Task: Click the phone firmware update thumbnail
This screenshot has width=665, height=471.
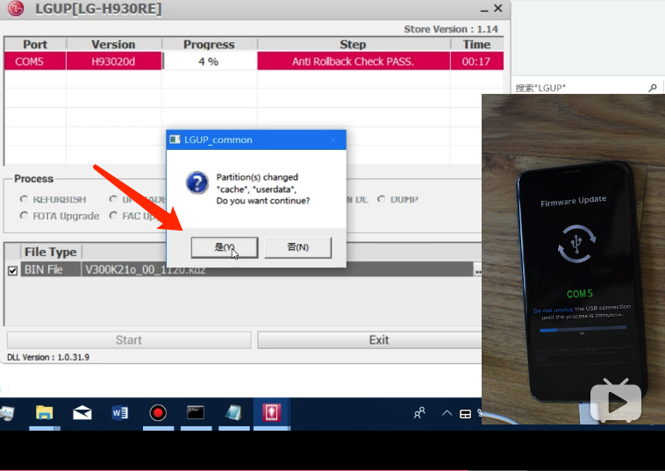Action: pyautogui.click(x=574, y=259)
